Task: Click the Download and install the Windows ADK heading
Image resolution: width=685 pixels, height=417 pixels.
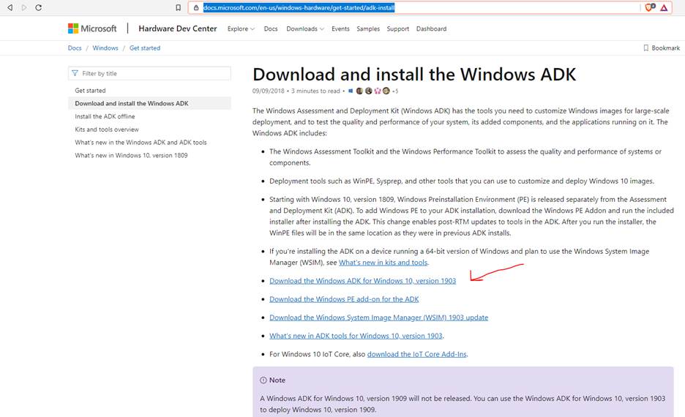Action: pyautogui.click(x=414, y=74)
